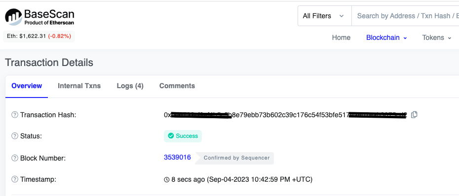Open the Comments tab
This screenshot has width=459, height=196.
click(x=177, y=86)
